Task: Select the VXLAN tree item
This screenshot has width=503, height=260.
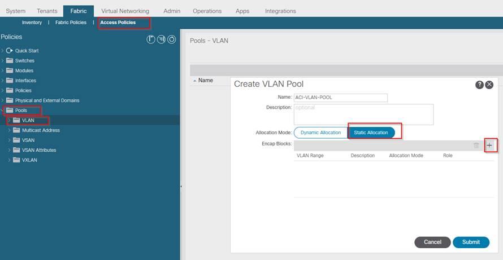Action: (29, 160)
